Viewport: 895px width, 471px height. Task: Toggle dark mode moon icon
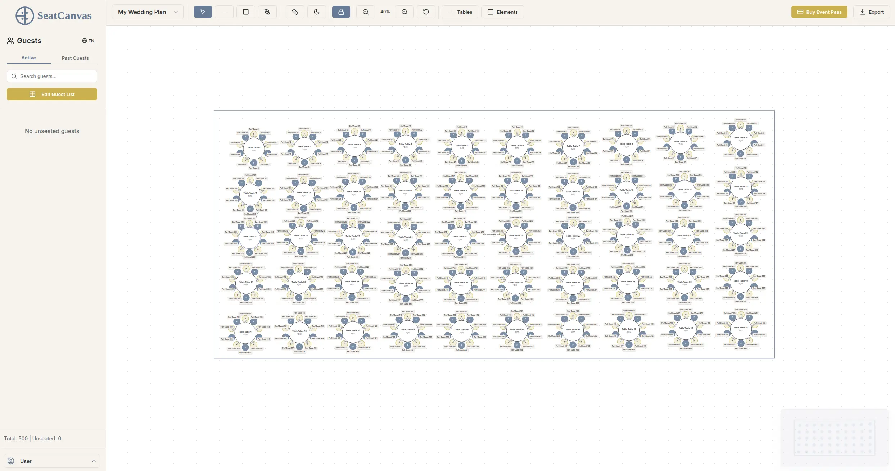click(x=317, y=12)
